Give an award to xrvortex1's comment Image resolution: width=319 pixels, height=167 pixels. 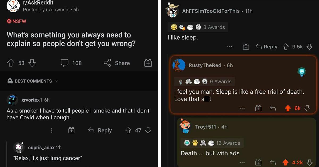tap(71, 130)
